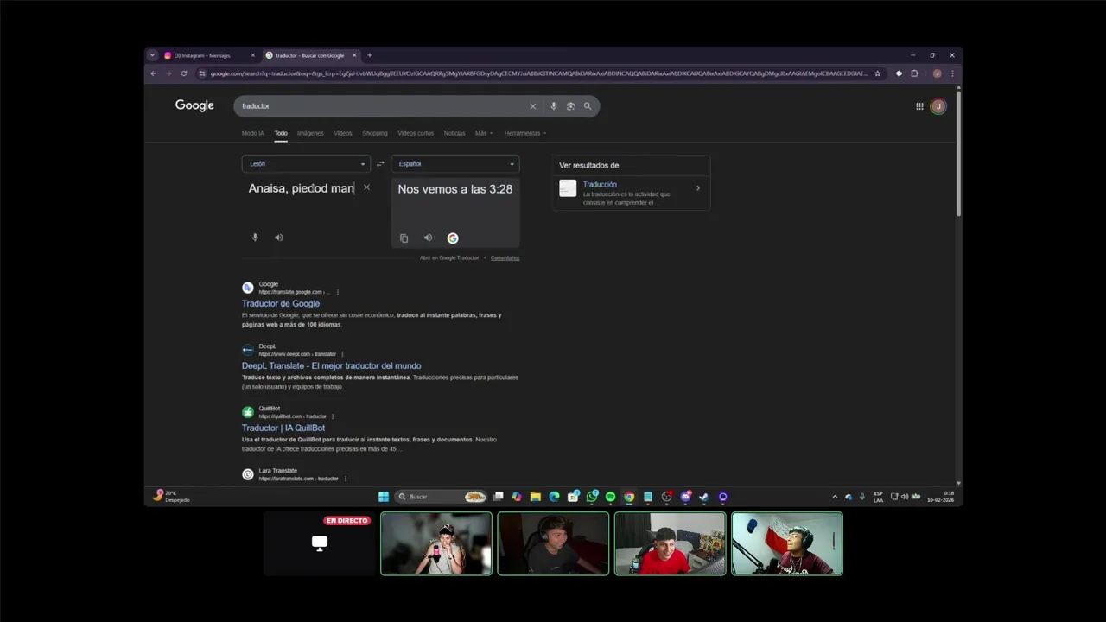This screenshot has height=622, width=1106.
Task: Open DeepL Translate result link
Action: click(332, 366)
